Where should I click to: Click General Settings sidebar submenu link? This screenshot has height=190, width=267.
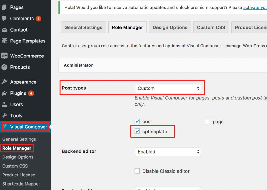click(19, 139)
